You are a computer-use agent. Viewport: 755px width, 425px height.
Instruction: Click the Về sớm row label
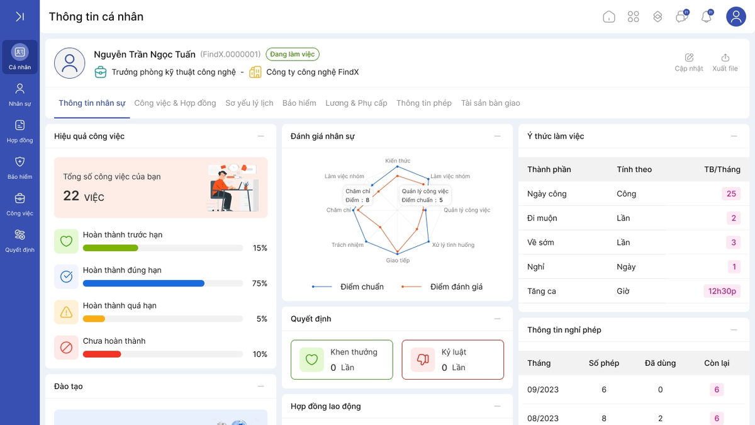point(541,242)
